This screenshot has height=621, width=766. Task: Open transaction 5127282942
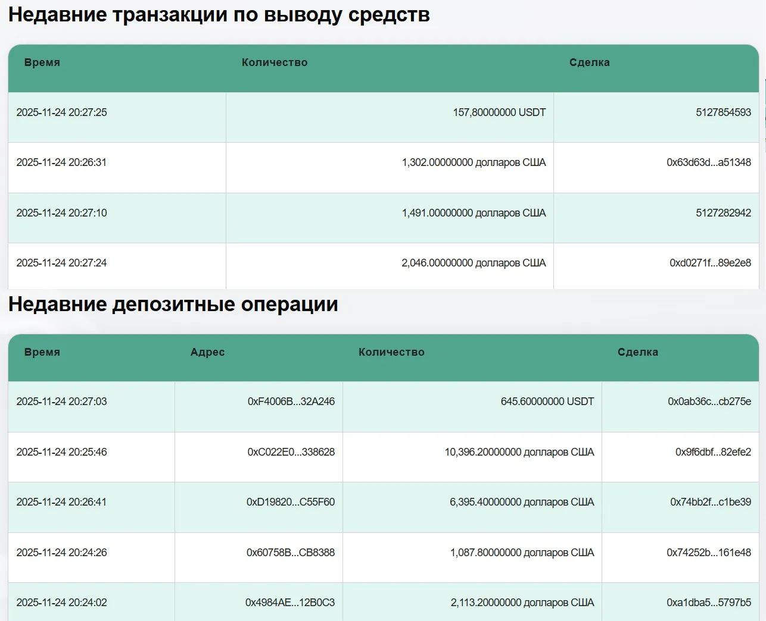click(724, 213)
